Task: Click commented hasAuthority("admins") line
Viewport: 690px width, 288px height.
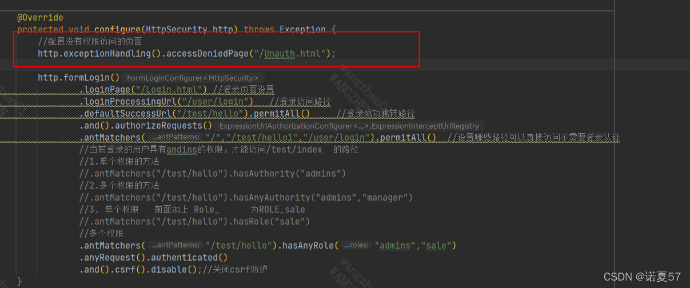Action: (213, 174)
